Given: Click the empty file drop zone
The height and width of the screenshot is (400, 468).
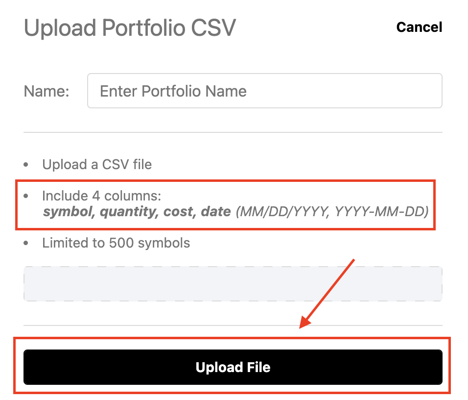Looking at the screenshot, I should [x=233, y=284].
